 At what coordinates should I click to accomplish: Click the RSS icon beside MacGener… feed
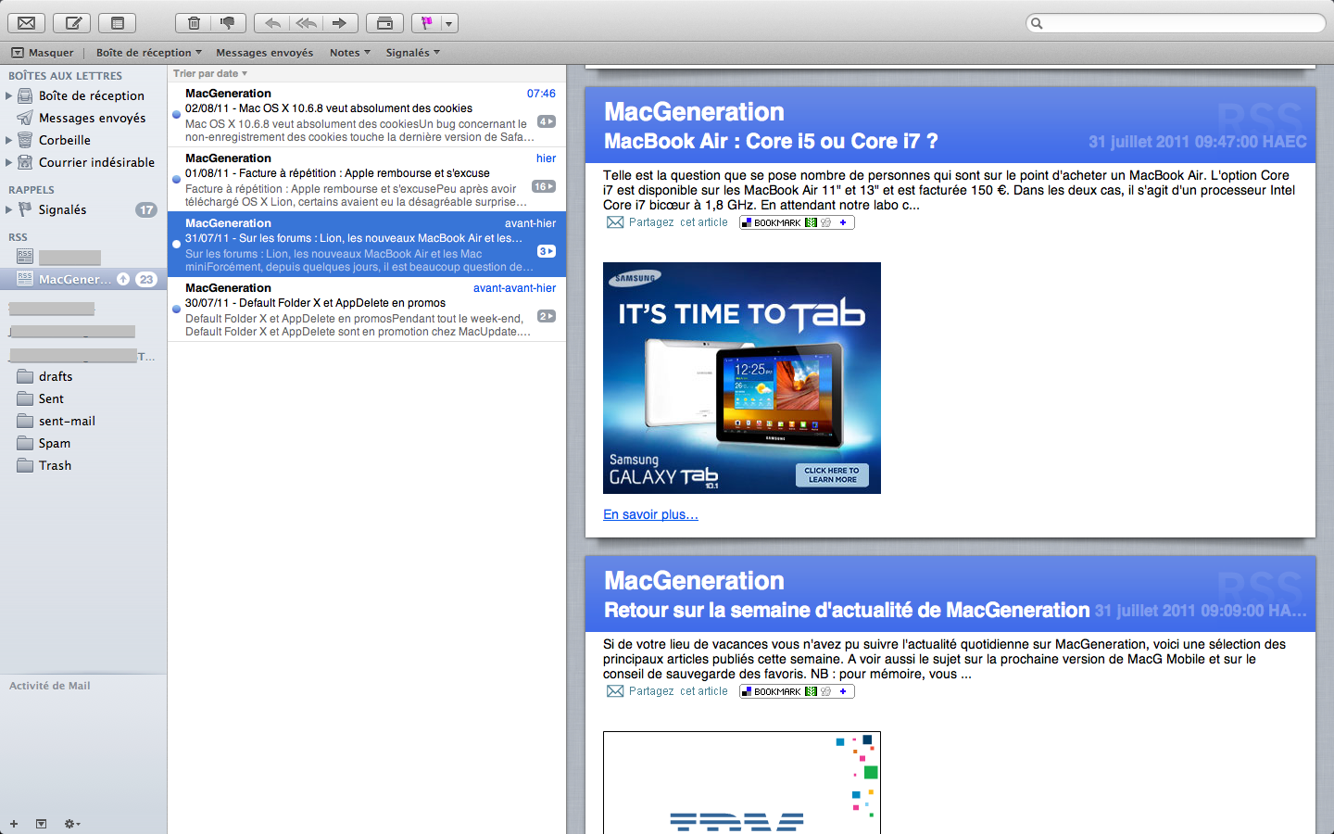coord(25,279)
